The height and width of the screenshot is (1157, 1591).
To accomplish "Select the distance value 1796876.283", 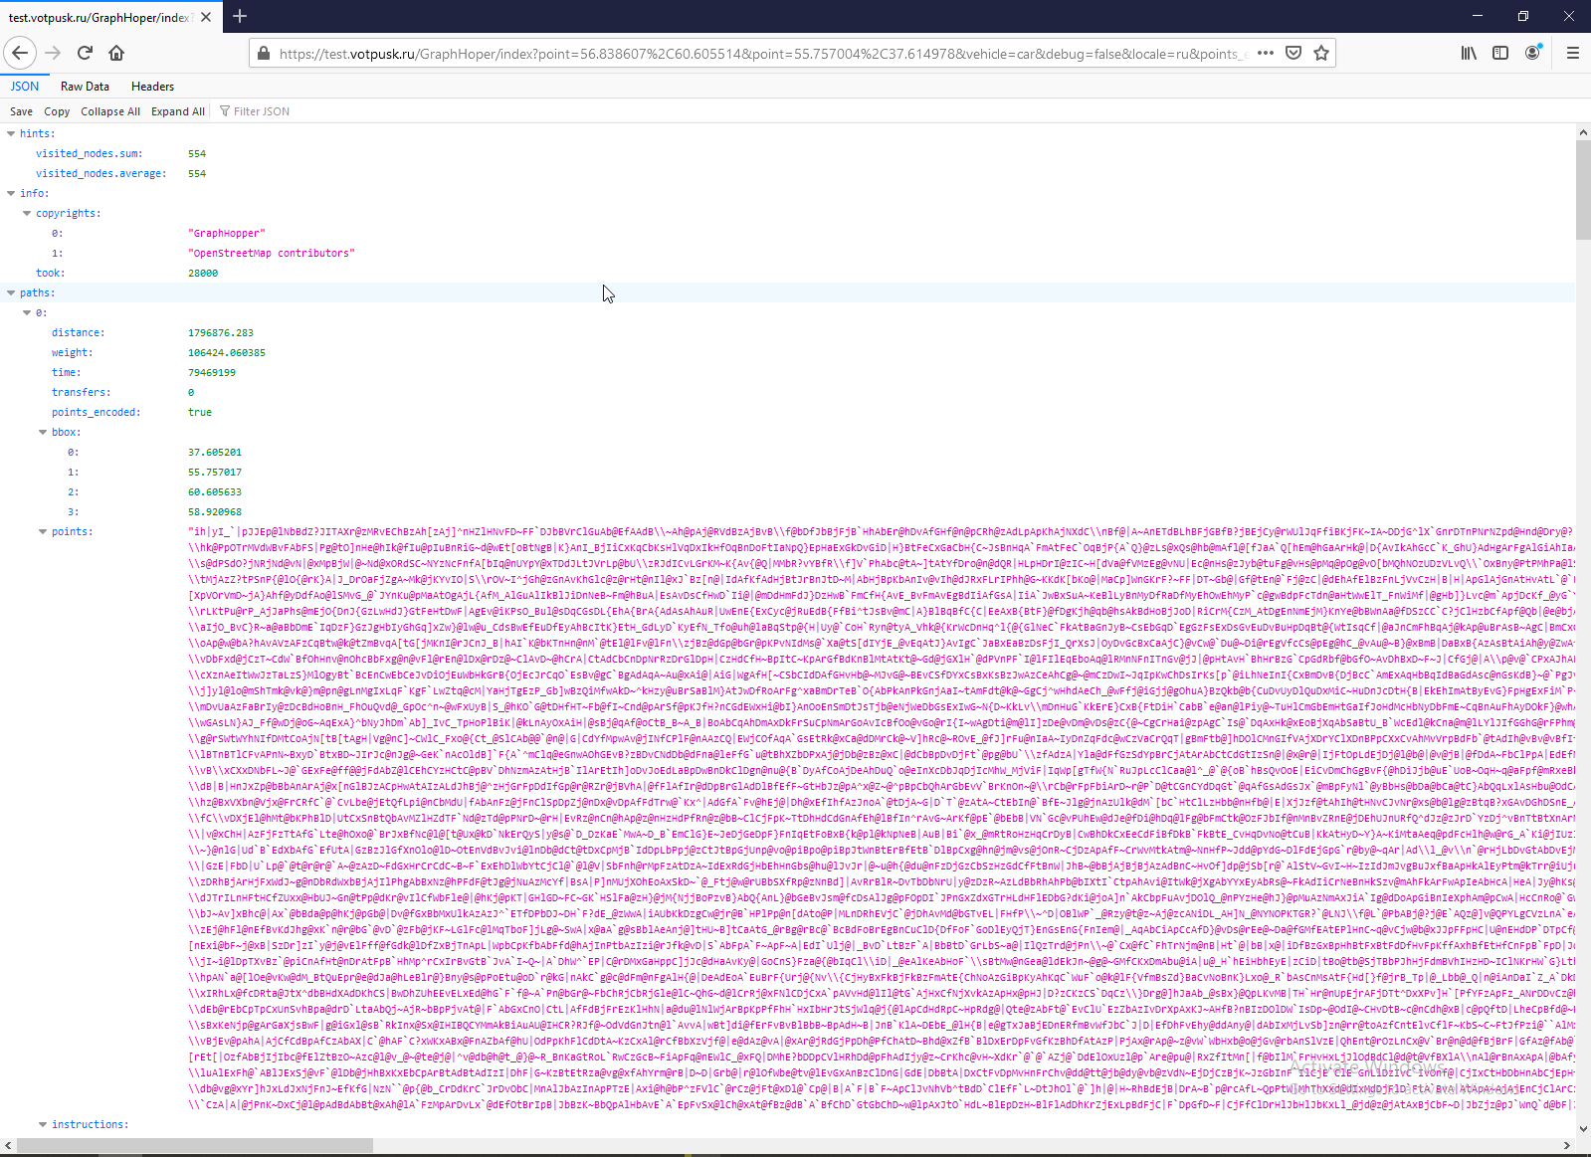I will [x=221, y=332].
